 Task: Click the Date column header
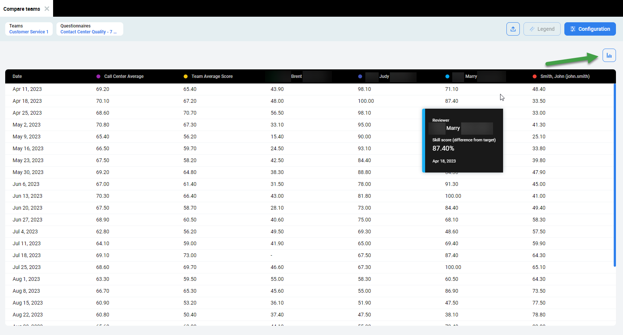17,76
